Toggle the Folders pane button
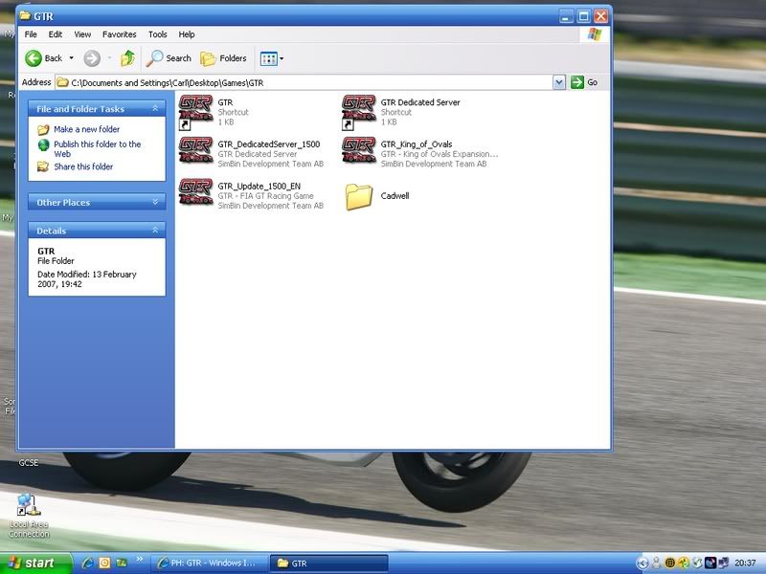Screen dimensions: 766x574 [x=223, y=58]
